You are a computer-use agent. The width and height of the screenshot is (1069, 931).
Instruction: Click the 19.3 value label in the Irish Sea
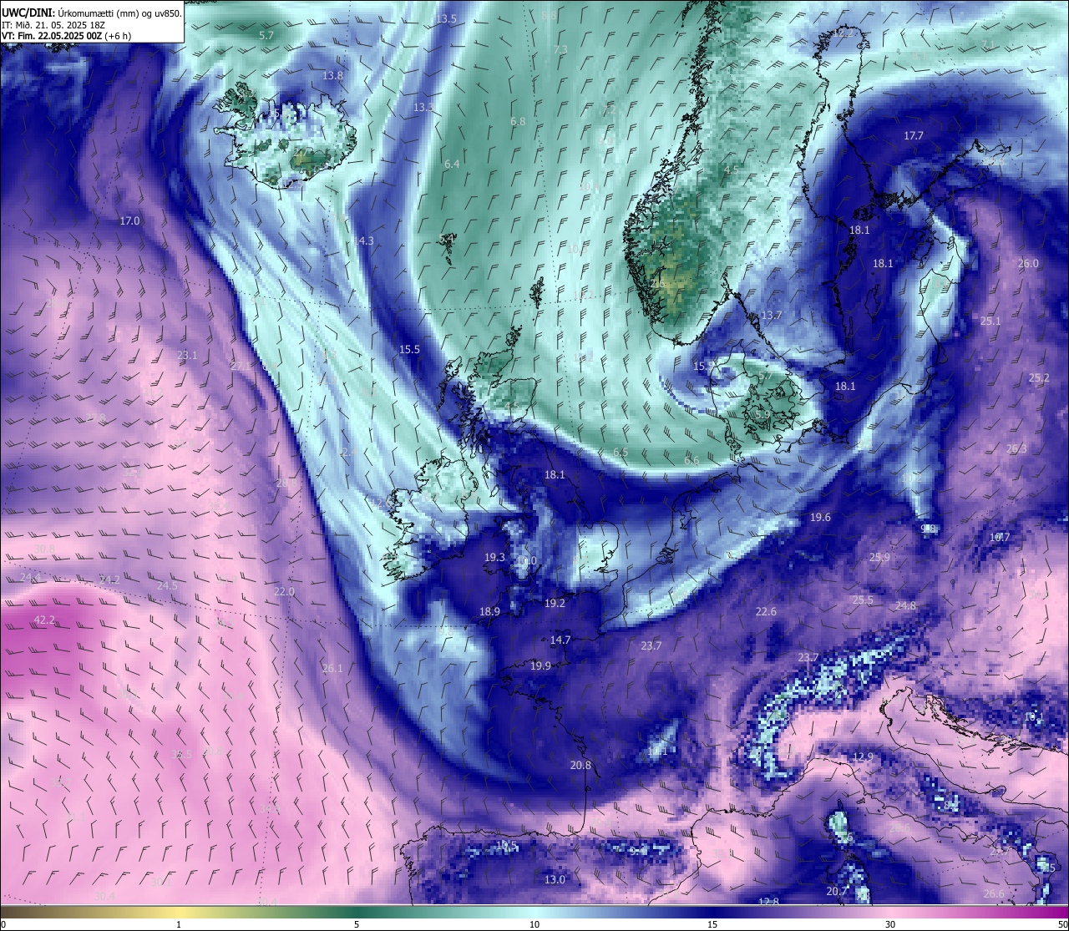tap(494, 557)
